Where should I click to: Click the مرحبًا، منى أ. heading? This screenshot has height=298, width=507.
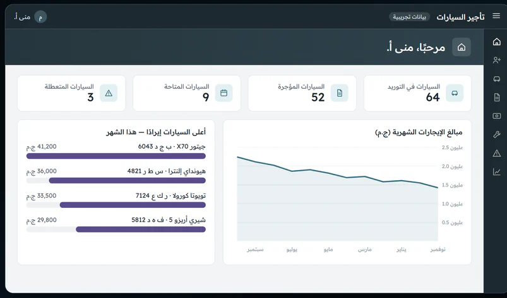416,47
